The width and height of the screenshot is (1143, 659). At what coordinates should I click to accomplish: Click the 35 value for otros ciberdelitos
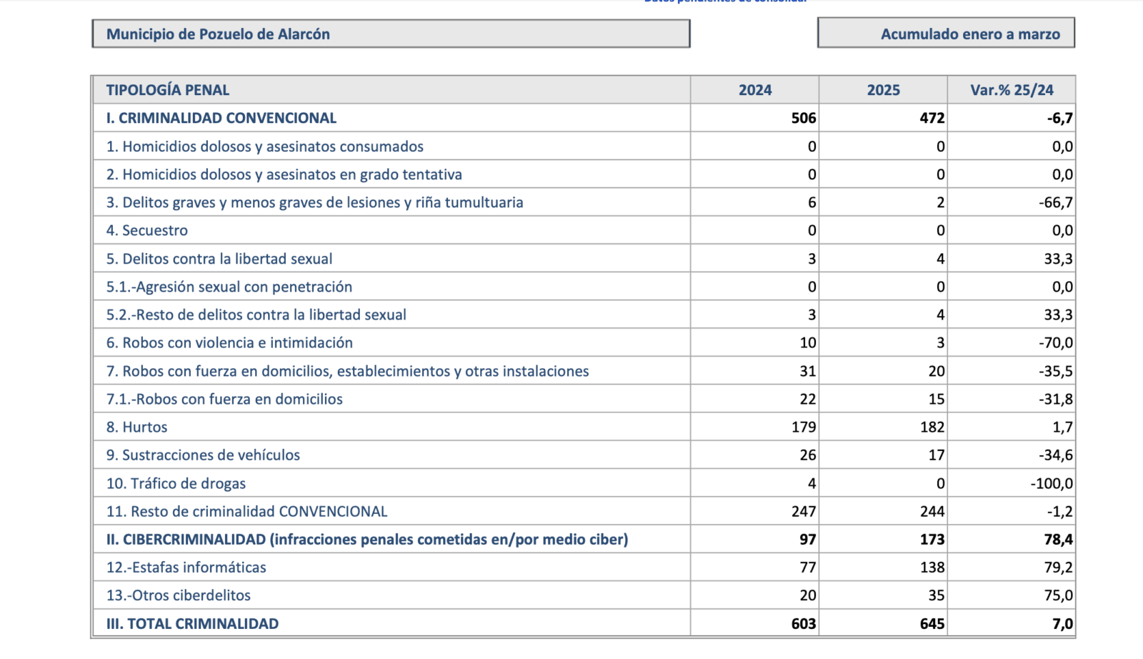point(937,595)
